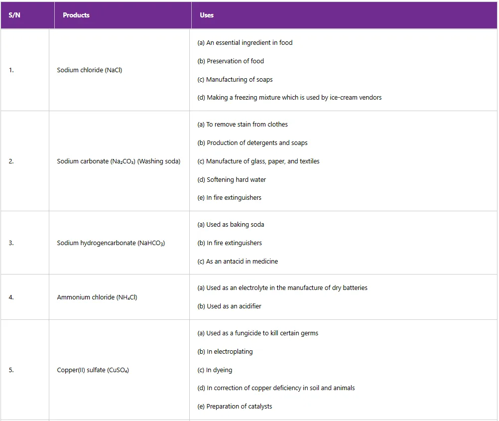Click the 'Preparation of catalysts' entry
Viewport: 499px width, 421px height.
[235, 407]
